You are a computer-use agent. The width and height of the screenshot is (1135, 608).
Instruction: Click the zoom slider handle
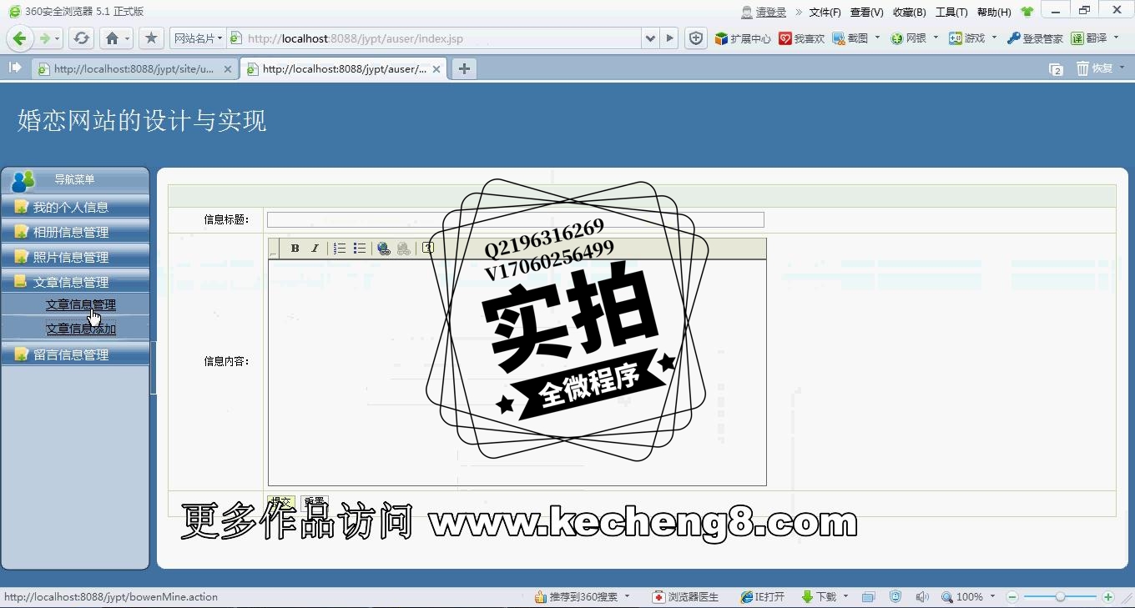(1060, 597)
